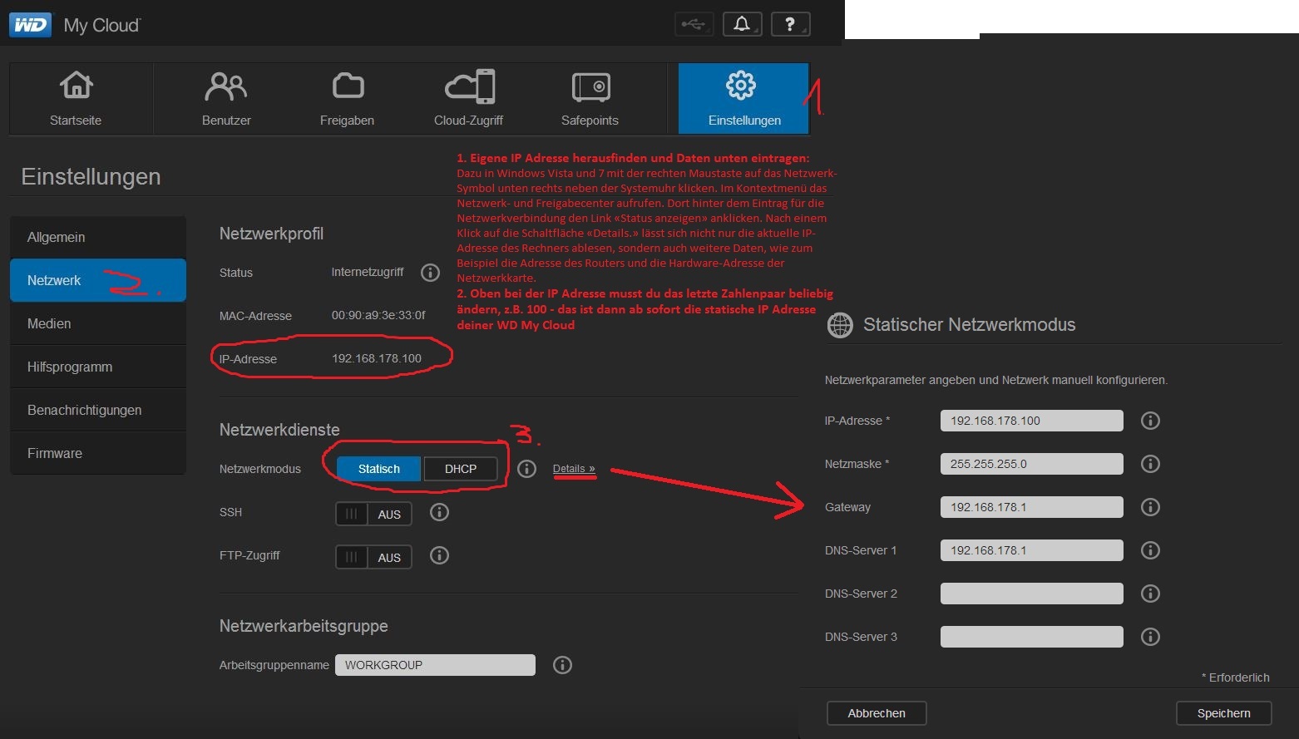Viewport: 1299px width, 739px height.
Task: Click info icon beside SSH
Action: pyautogui.click(x=439, y=512)
